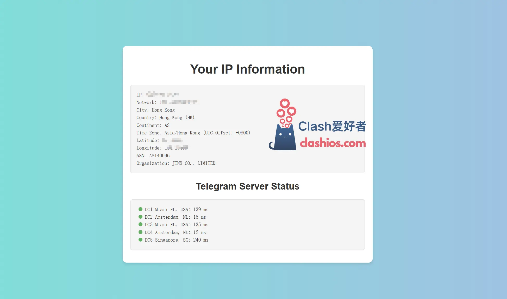Select the 'City: Hong Kong' line
507x299 pixels.
click(x=155, y=110)
